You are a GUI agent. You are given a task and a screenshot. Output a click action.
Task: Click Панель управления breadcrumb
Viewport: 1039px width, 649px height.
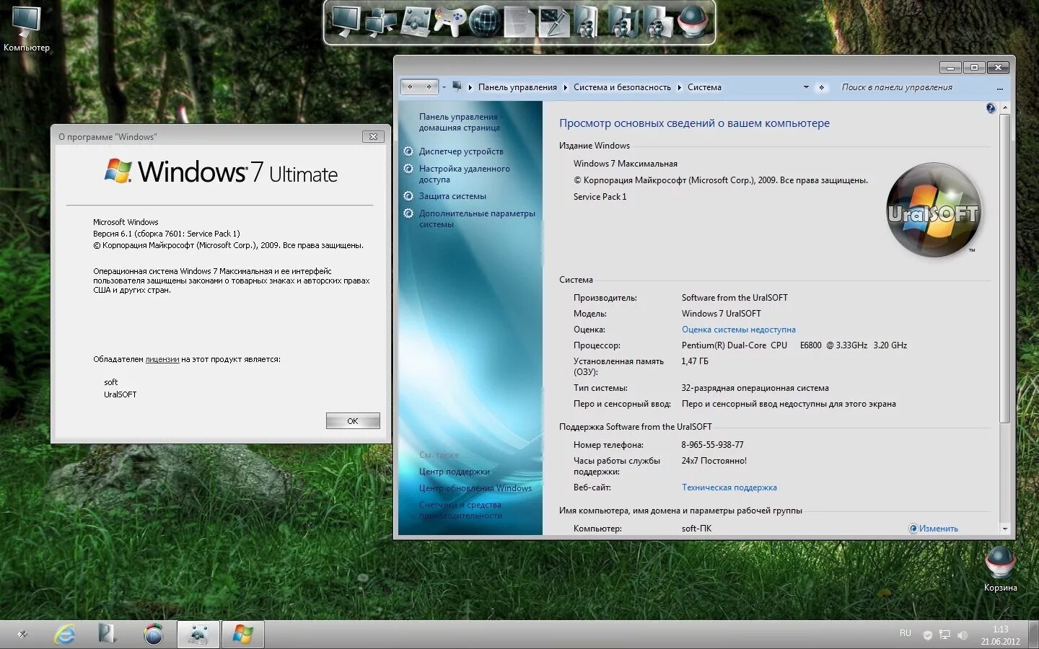(x=517, y=87)
